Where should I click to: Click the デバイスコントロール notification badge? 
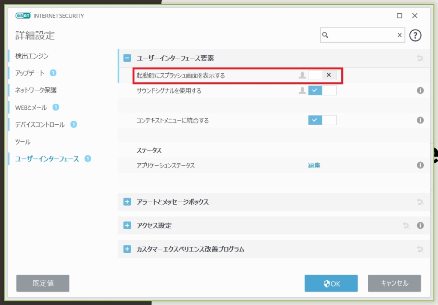click(x=74, y=125)
